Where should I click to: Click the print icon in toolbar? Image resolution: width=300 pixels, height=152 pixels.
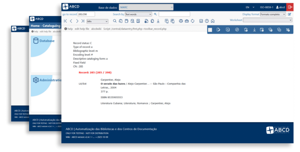click(x=181, y=21)
